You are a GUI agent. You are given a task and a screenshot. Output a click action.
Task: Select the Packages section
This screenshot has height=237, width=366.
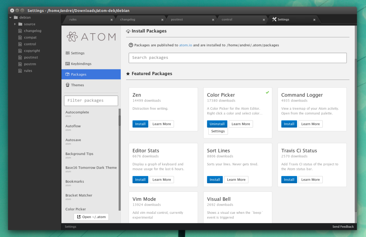point(91,74)
